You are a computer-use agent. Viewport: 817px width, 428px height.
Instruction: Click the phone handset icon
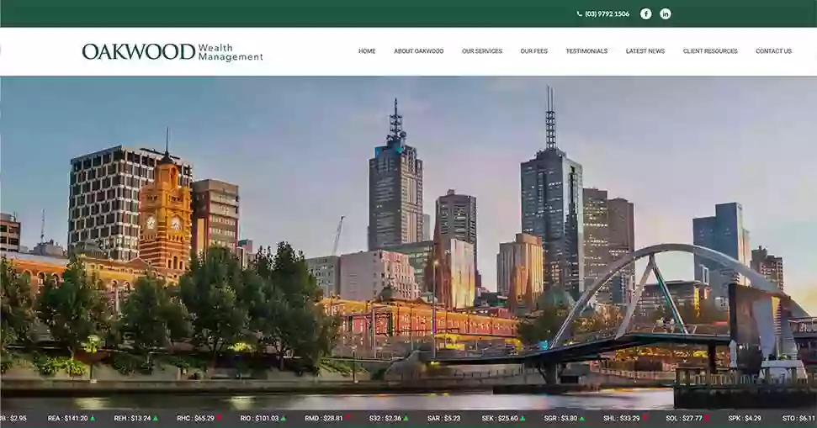579,13
